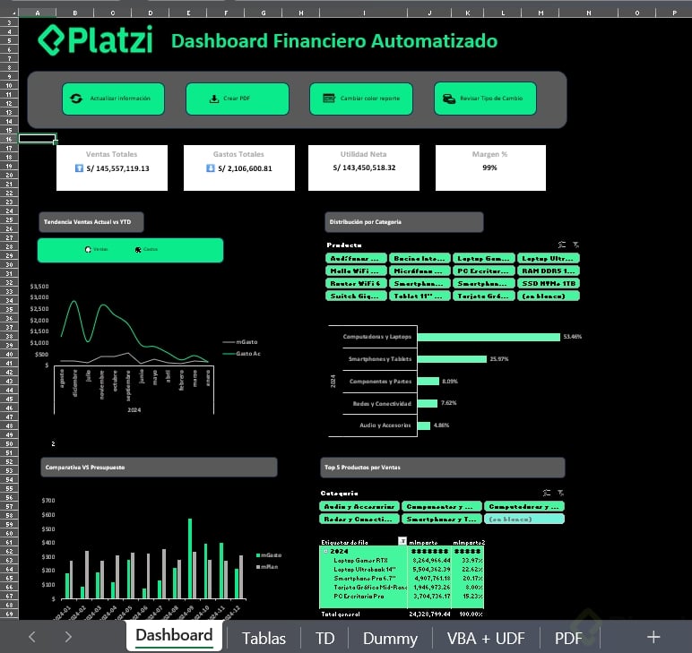Select the Distribución por Categoría label
This screenshot has height=653, width=692.
pos(403,222)
